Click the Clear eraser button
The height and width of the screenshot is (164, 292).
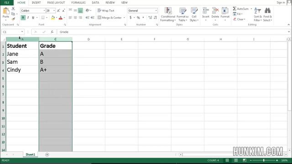[x=239, y=19]
